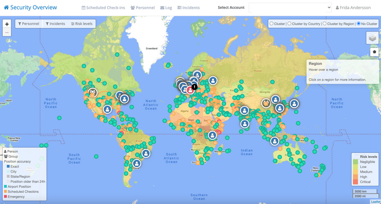Image resolution: width=381 pixels, height=204 pixels.
Task: Click the Greenland label on map
Action: click(152, 48)
